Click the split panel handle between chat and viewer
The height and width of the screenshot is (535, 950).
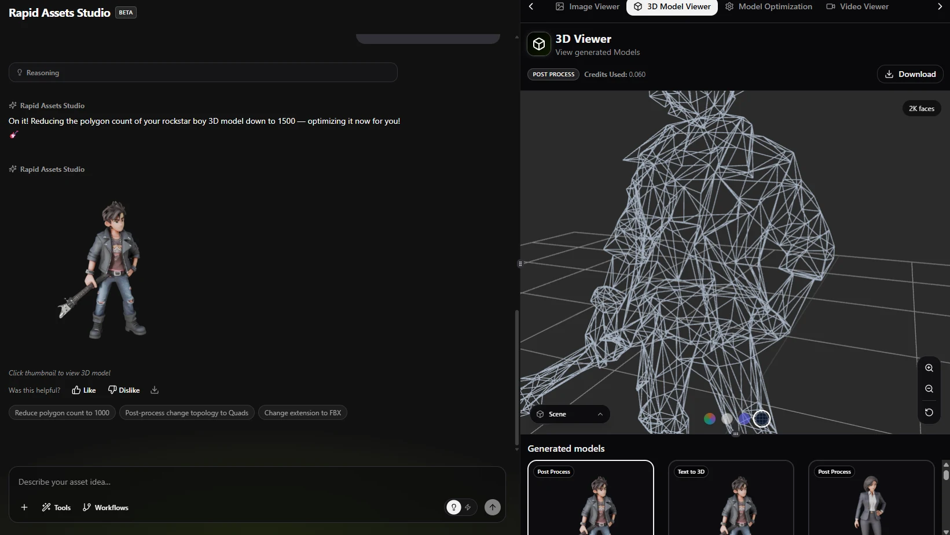pos(520,264)
